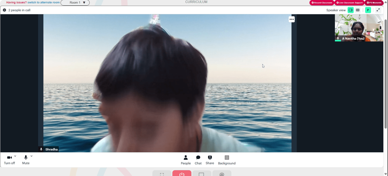388x176 pixels.
Task: Open the Chat panel
Action: 198,160
